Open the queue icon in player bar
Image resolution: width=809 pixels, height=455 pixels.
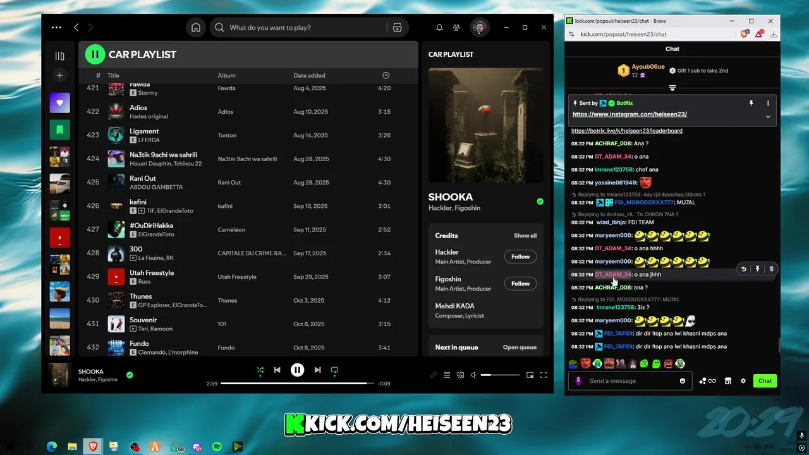click(x=447, y=375)
